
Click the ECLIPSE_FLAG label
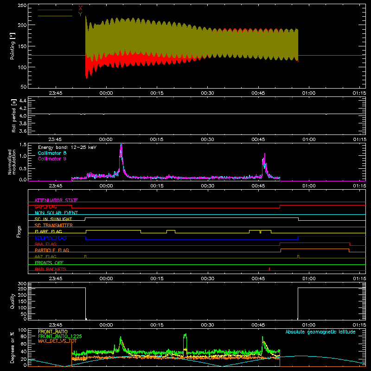[x=51, y=238]
